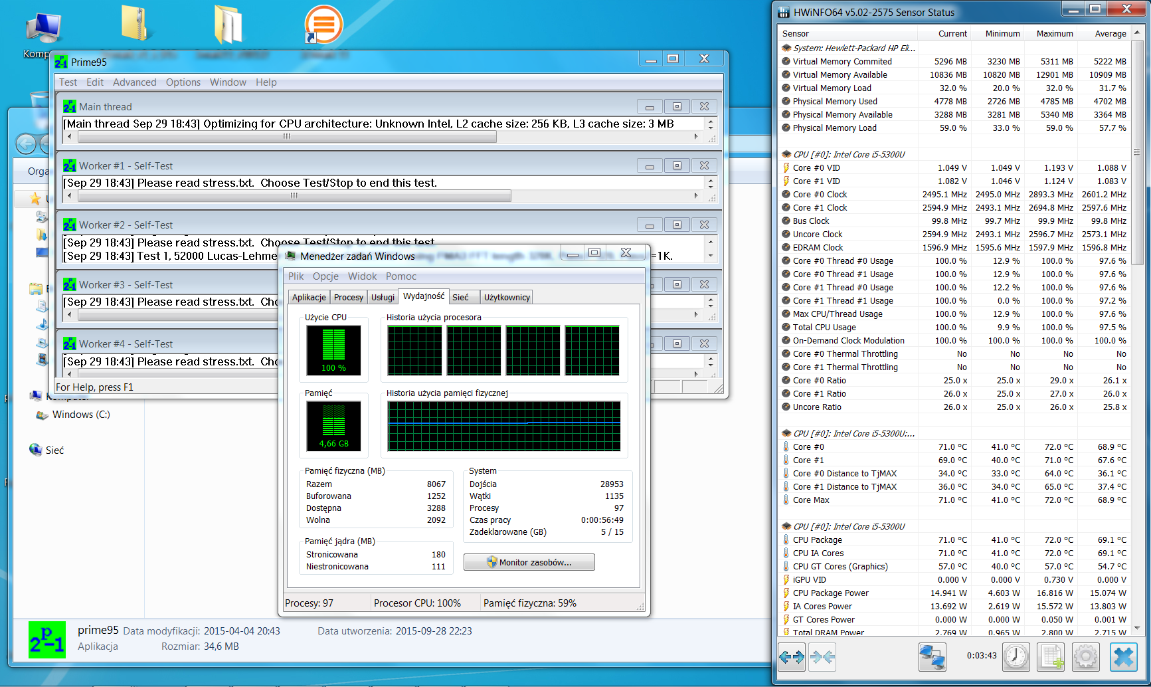Select the Total CPU Usage sensor row
This screenshot has height=687, width=1151.
coord(954,328)
